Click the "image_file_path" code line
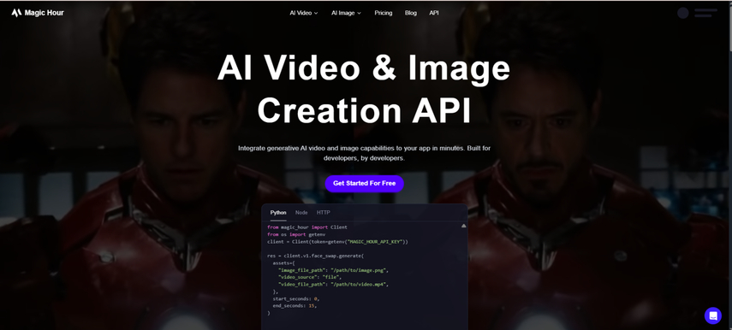The width and height of the screenshot is (732, 330). [x=333, y=270]
